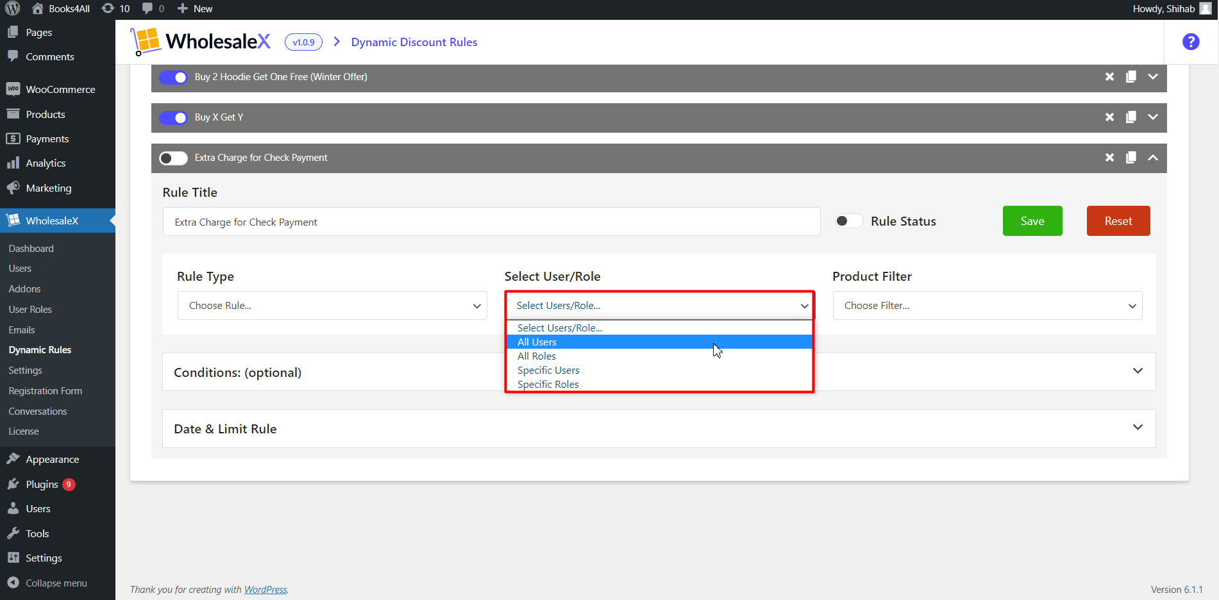Open the Addons submenu item
1219x600 pixels.
point(24,289)
